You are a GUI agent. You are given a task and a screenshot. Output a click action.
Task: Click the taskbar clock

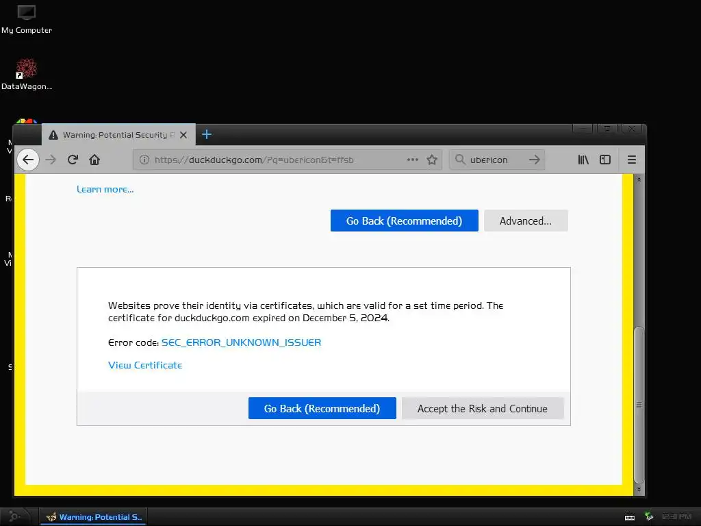point(677,516)
